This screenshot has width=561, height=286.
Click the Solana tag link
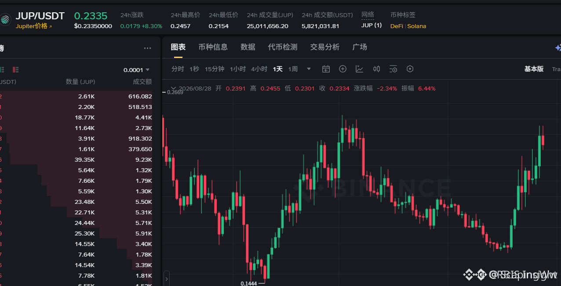417,26
